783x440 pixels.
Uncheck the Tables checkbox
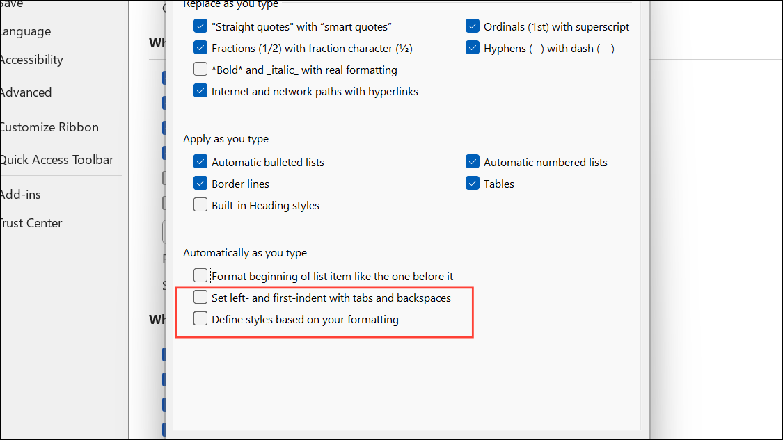[x=473, y=184]
